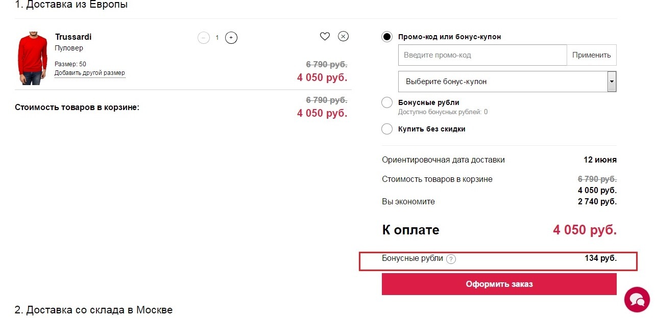Image resolution: width=655 pixels, height=320 pixels.
Task: Focus the Введите промо-код input field
Action: coord(482,55)
